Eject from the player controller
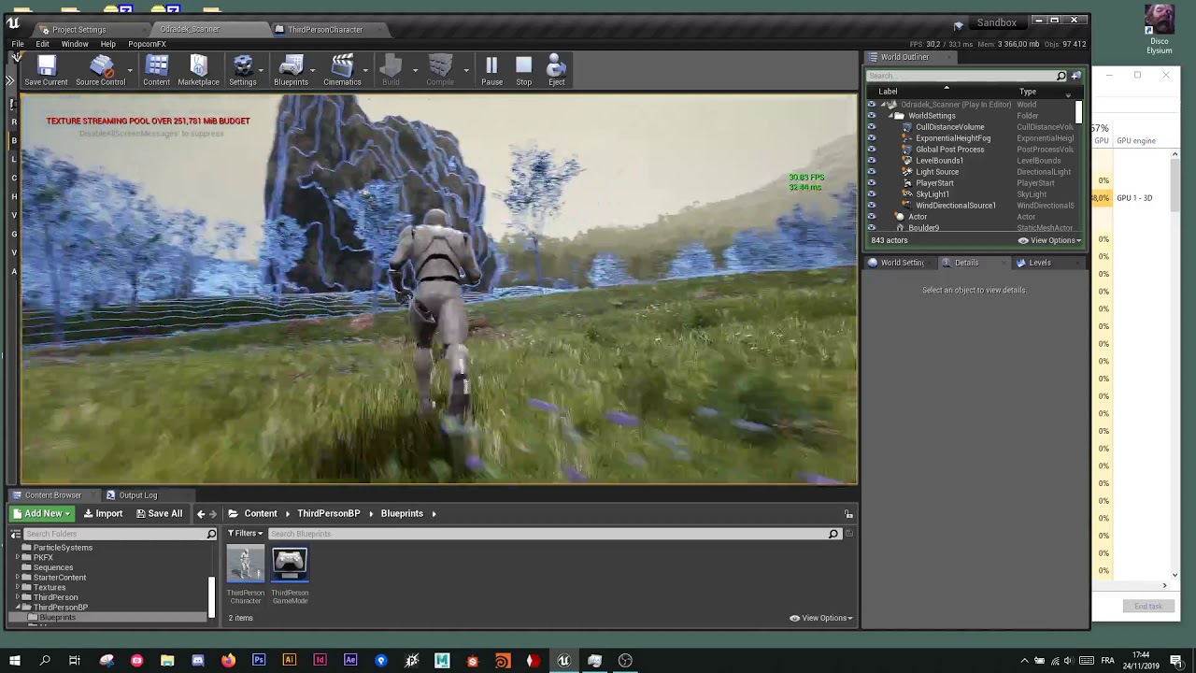Viewport: 1196px width, 673px height. click(x=556, y=69)
